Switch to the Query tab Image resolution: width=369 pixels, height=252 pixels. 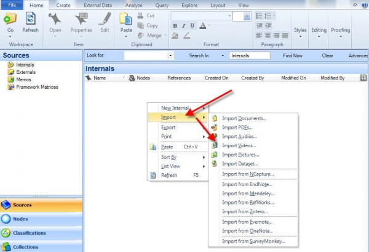pyautogui.click(x=162, y=5)
